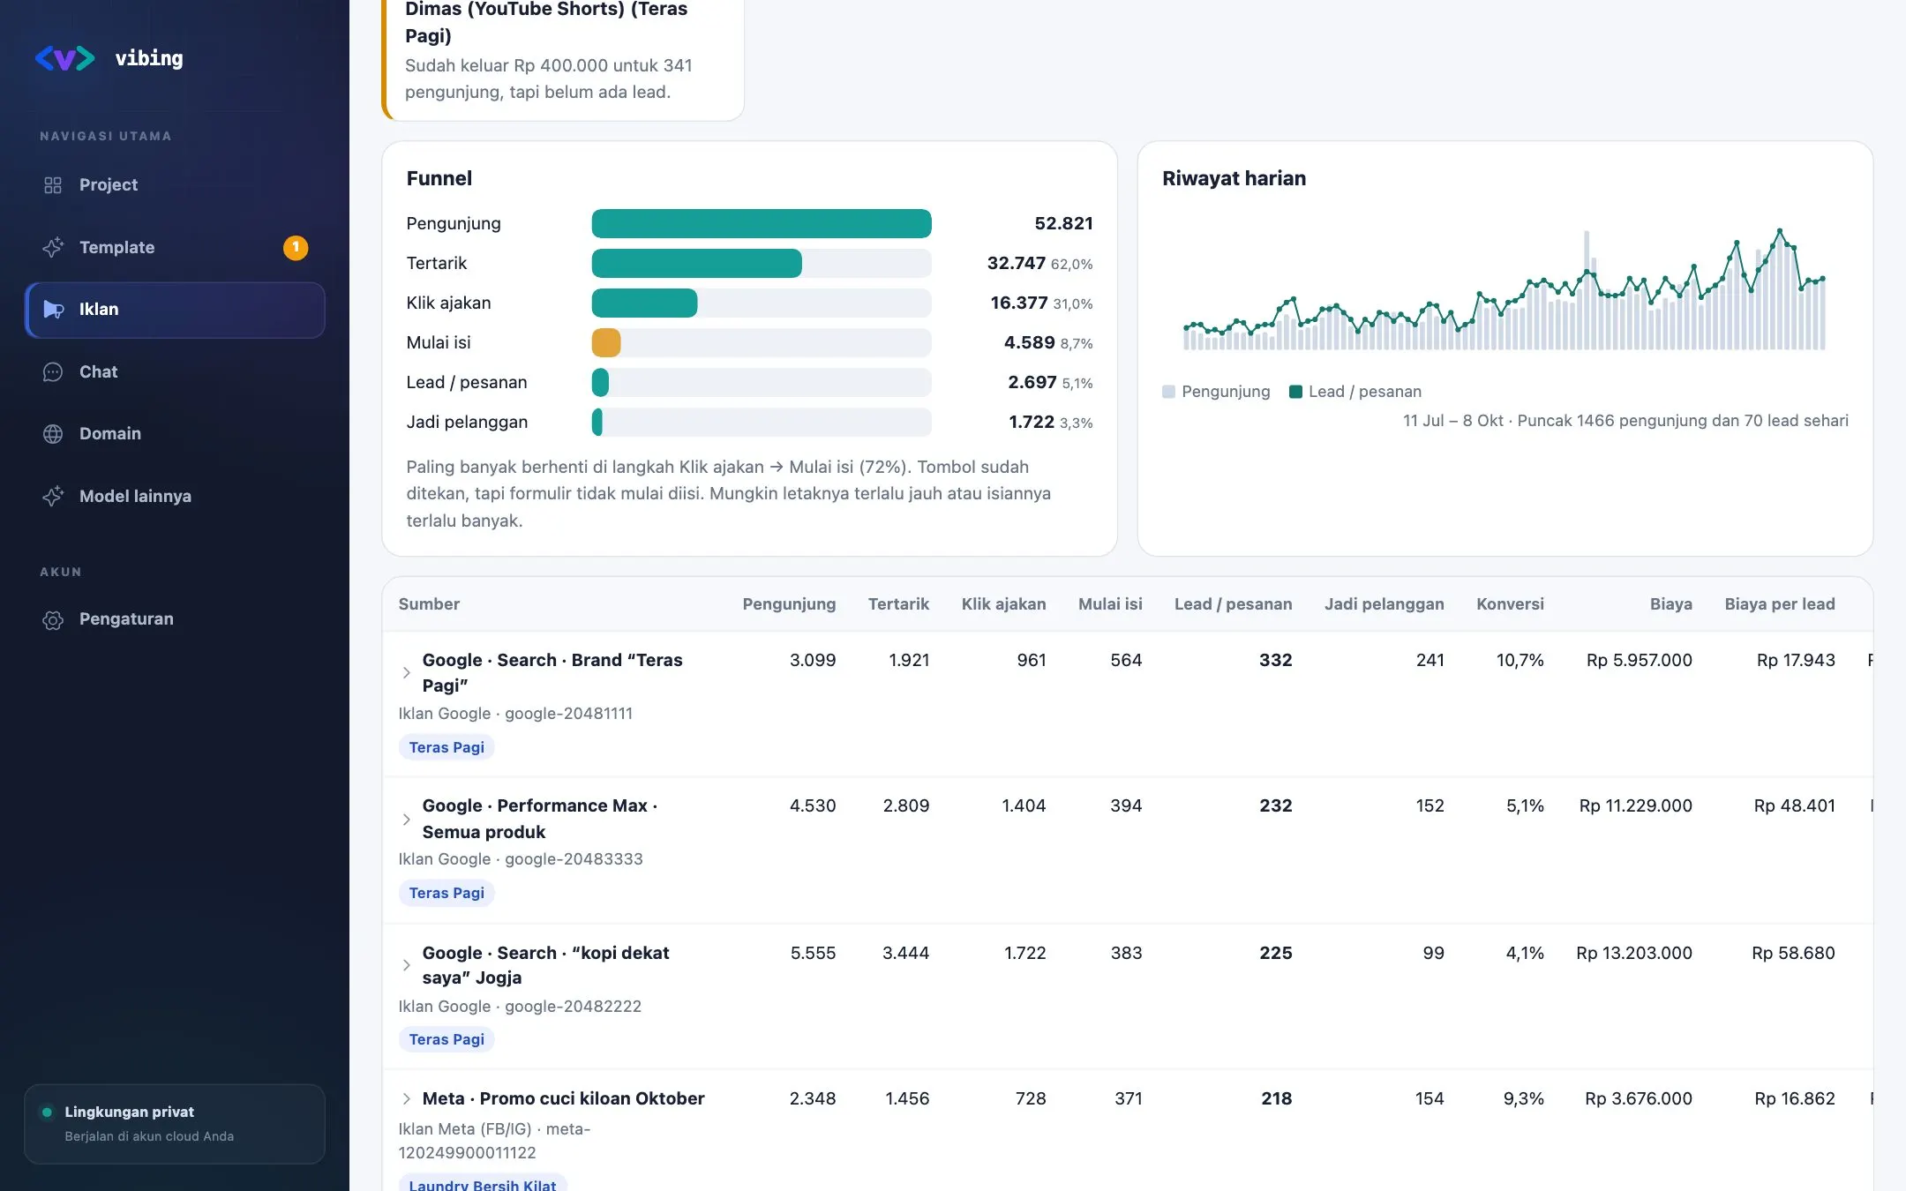The image size is (1906, 1191).
Task: Click the Lead / pesanan legend swatch
Action: (1295, 392)
